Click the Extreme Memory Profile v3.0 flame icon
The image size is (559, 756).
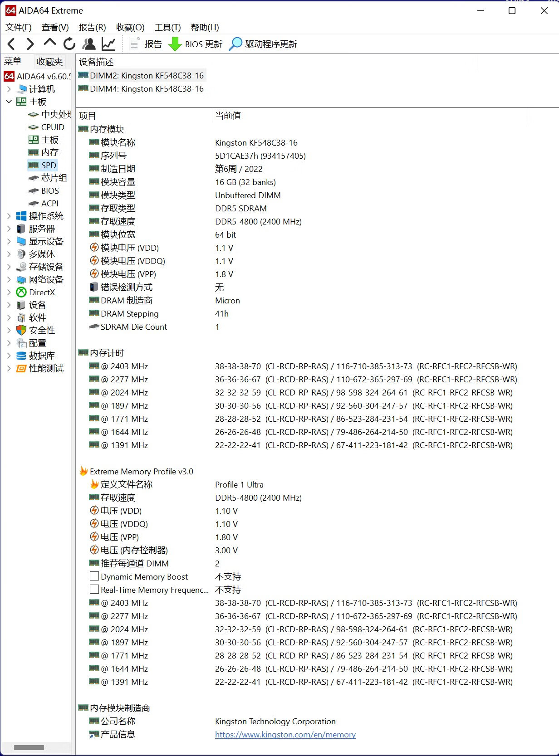(83, 471)
